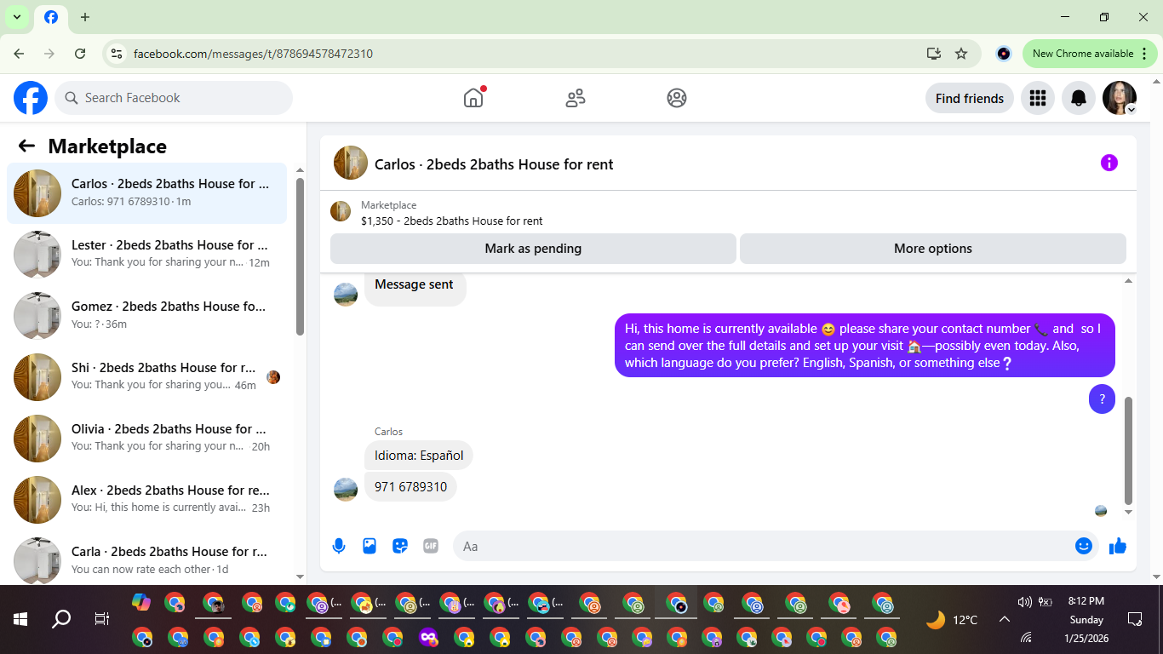Open the Facebook menu grid icon
1163x654 pixels.
[x=1037, y=98]
